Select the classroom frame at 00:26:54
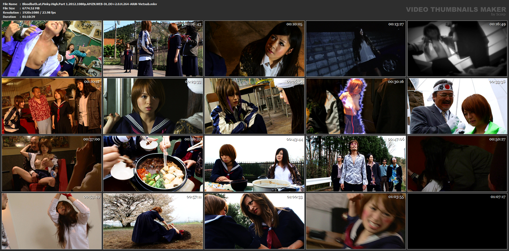This screenshot has width=509, height=251. tap(254, 106)
